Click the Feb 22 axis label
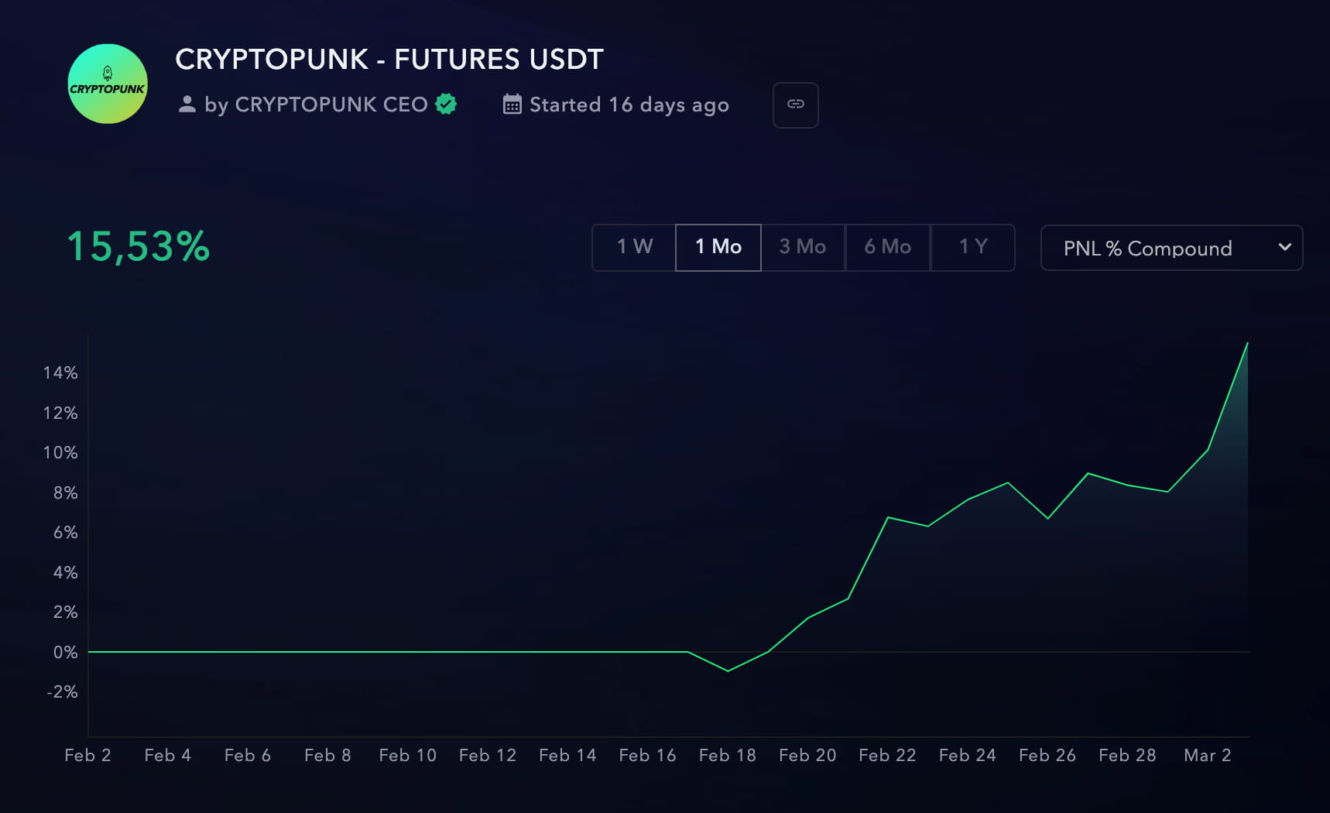Viewport: 1330px width, 813px height. tap(887, 755)
